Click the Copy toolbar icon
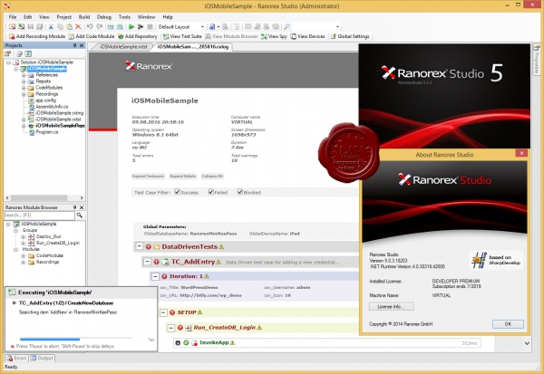This screenshot has width=544, height=374. pos(60,26)
